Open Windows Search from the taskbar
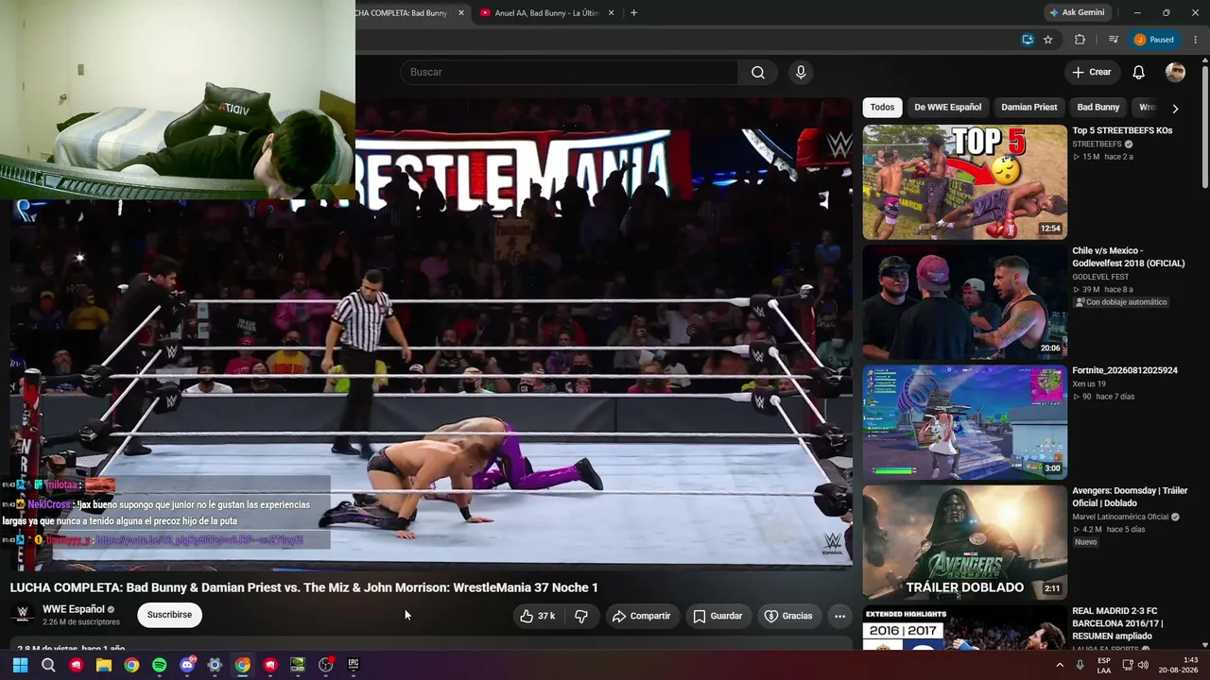Image resolution: width=1210 pixels, height=680 pixels. (48, 665)
